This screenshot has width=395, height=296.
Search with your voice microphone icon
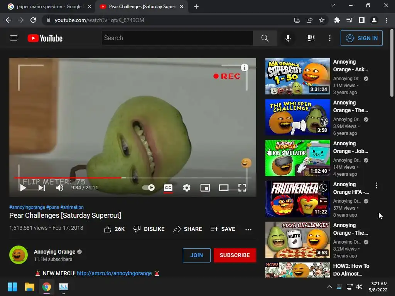(x=288, y=38)
